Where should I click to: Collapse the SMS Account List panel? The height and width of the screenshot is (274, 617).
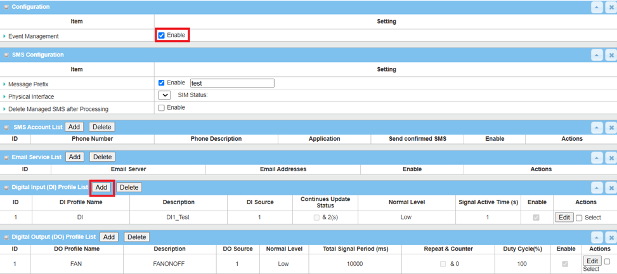597,127
